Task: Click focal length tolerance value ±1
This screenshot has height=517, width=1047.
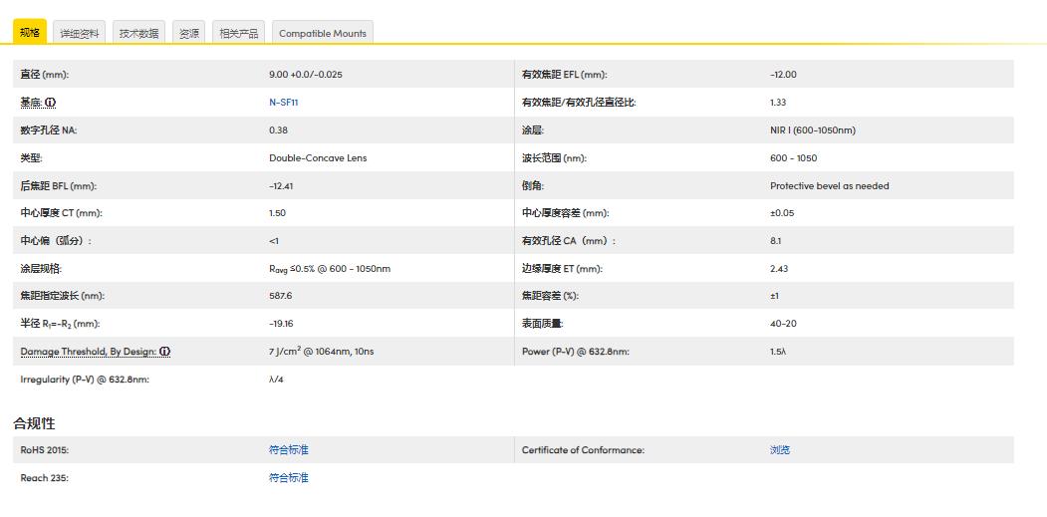Action: pos(775,295)
